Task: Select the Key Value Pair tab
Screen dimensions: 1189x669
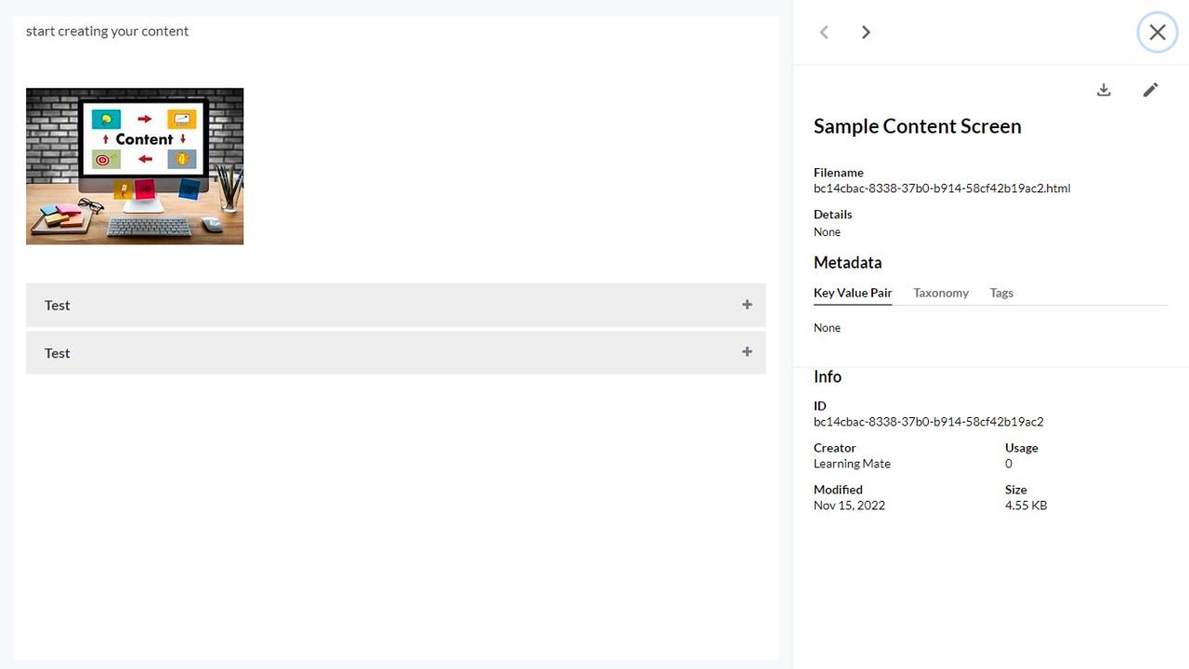Action: 853,293
